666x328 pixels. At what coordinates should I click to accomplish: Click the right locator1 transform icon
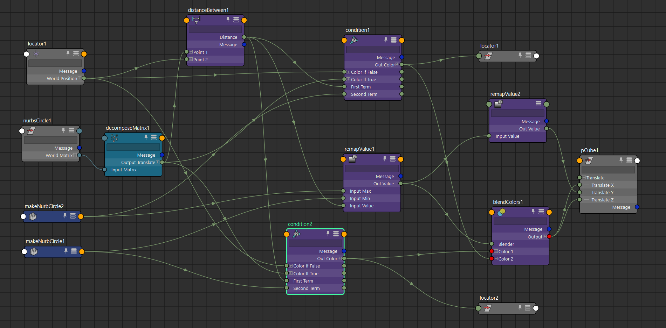tap(488, 56)
